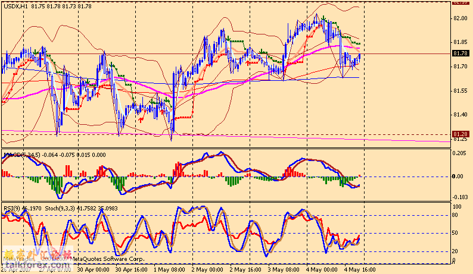Click the 81.55 price axis label

click(x=460, y=90)
